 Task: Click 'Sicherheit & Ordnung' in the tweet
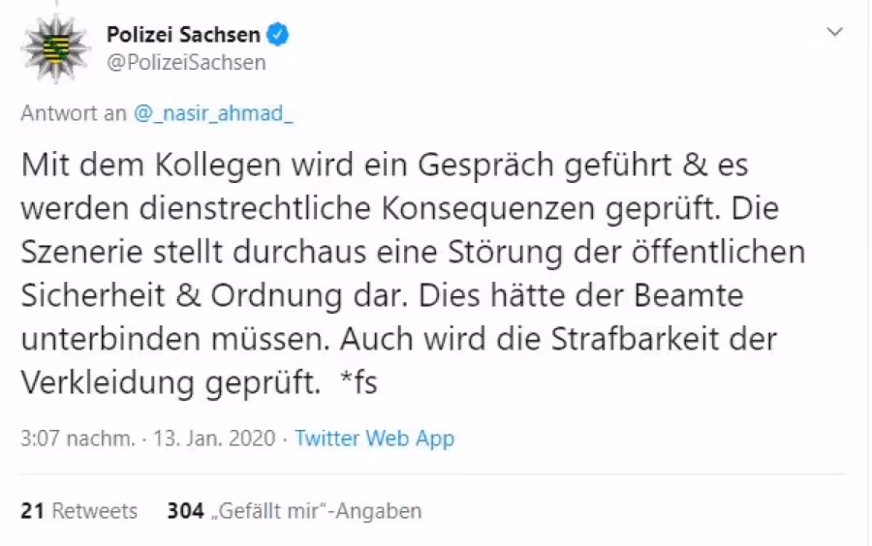click(181, 295)
